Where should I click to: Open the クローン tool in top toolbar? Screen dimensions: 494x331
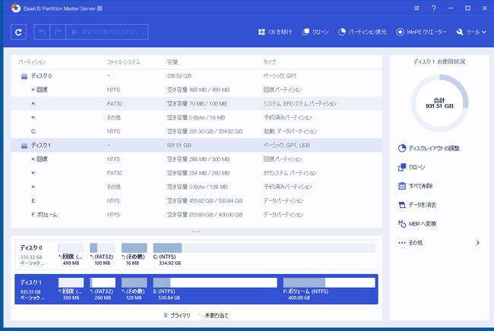point(315,32)
